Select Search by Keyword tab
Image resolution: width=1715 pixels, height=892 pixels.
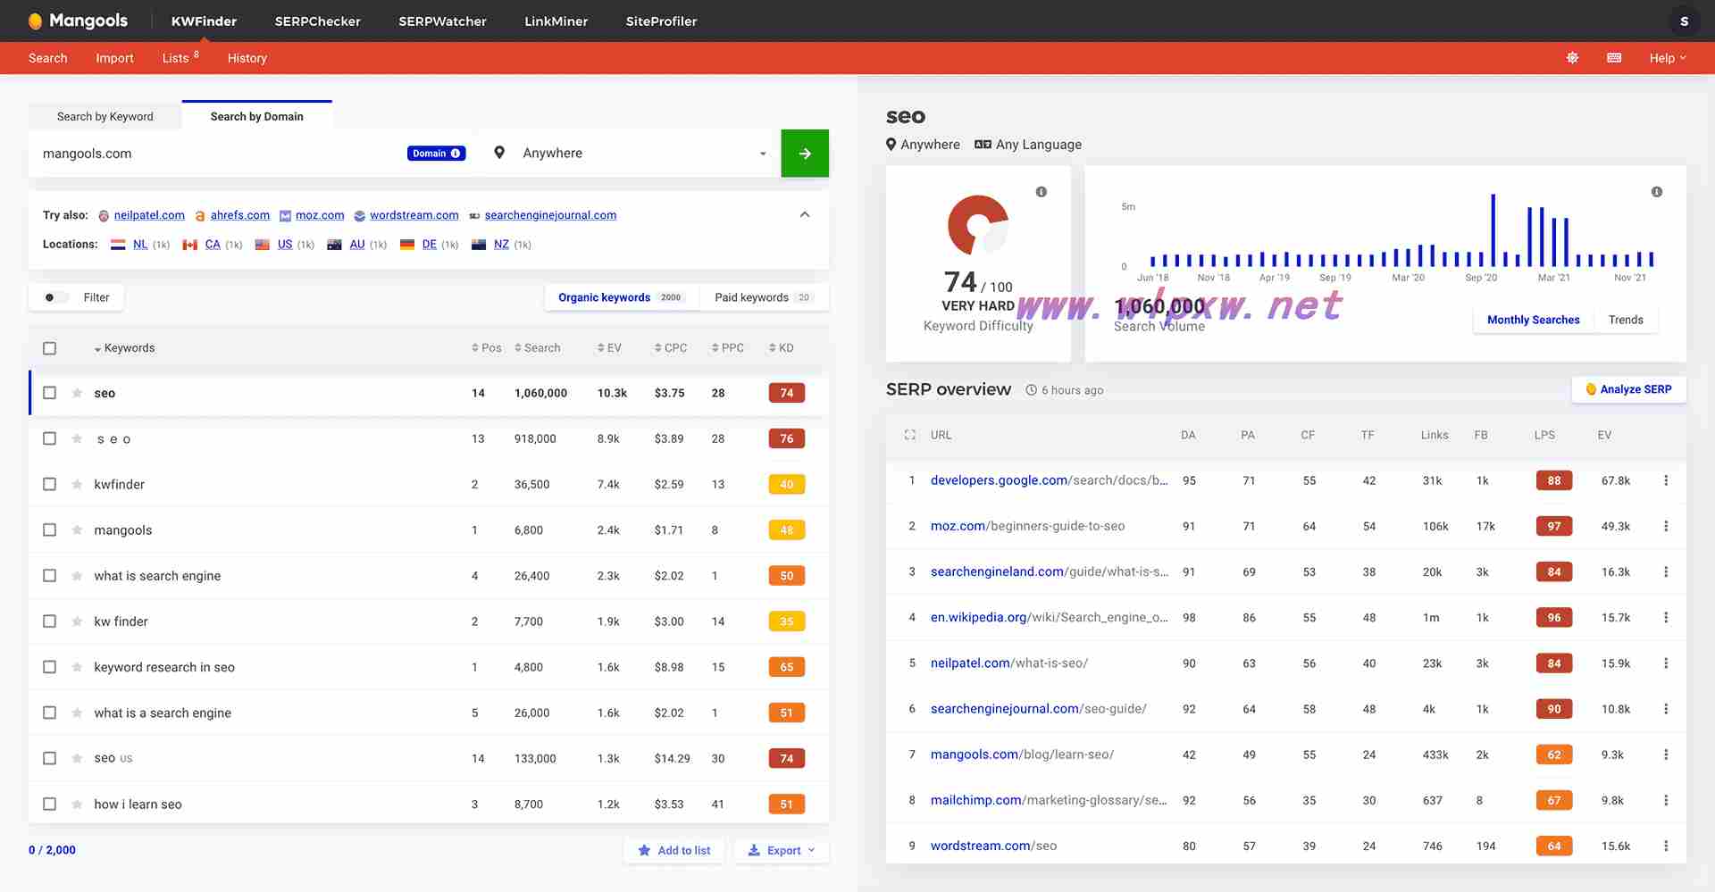[105, 116]
